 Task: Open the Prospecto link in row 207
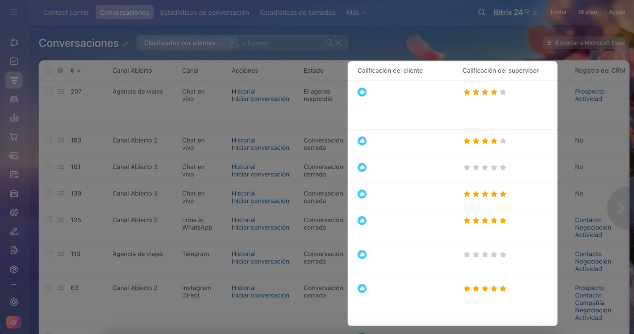590,92
